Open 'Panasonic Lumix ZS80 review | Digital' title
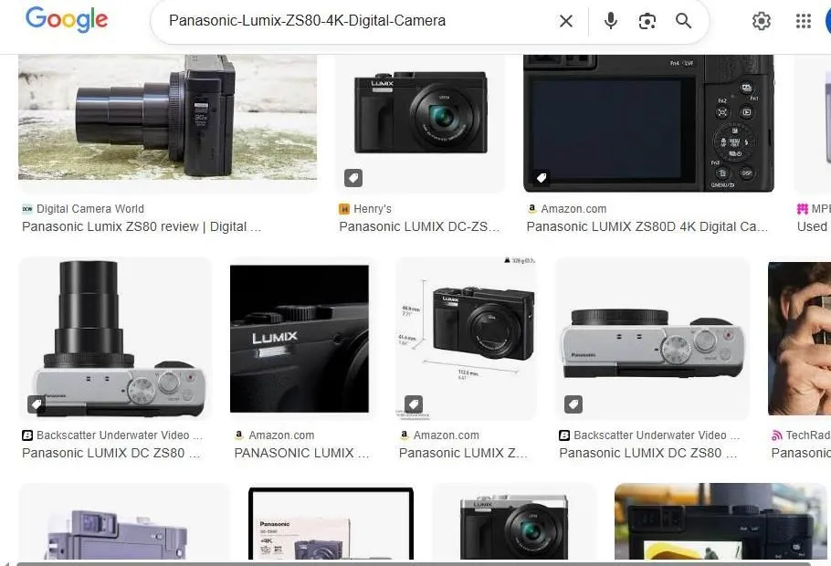831x566 pixels. click(142, 226)
